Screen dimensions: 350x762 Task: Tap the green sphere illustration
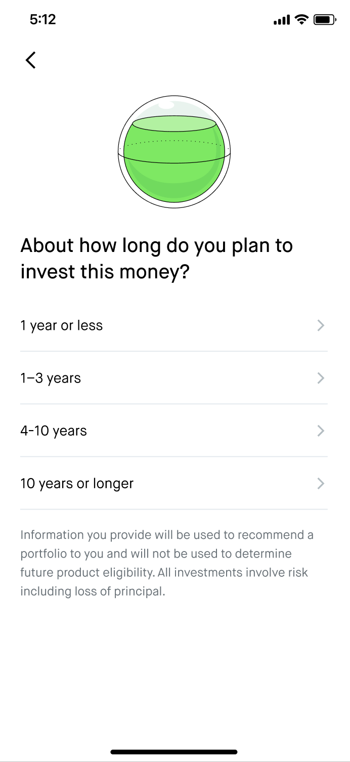click(174, 151)
